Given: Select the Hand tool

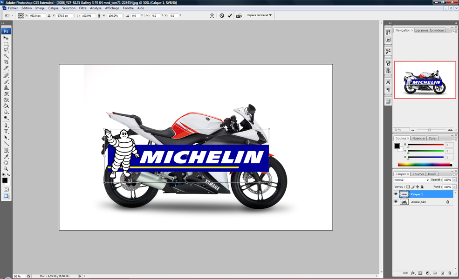Looking at the screenshot, I should pos(6,163).
